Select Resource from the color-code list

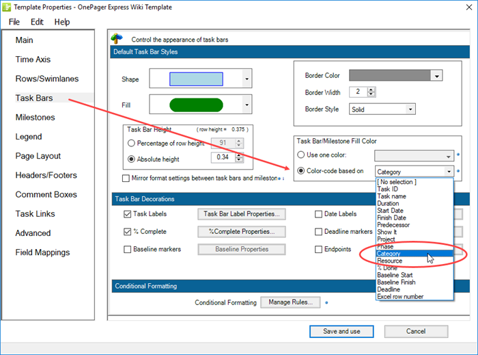[x=390, y=261]
